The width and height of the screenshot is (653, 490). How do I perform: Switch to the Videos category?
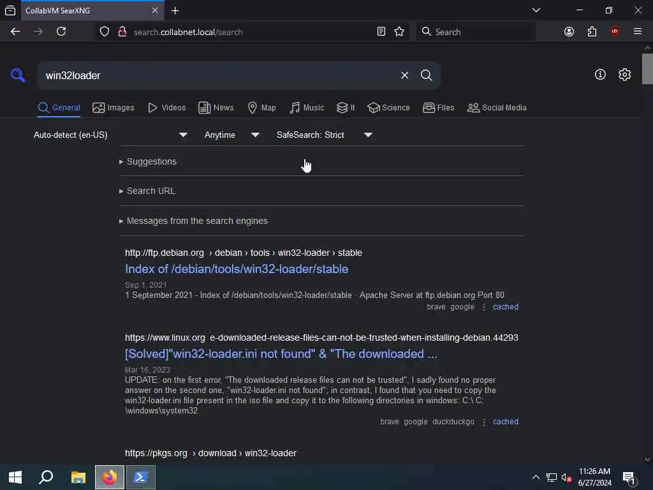click(167, 107)
